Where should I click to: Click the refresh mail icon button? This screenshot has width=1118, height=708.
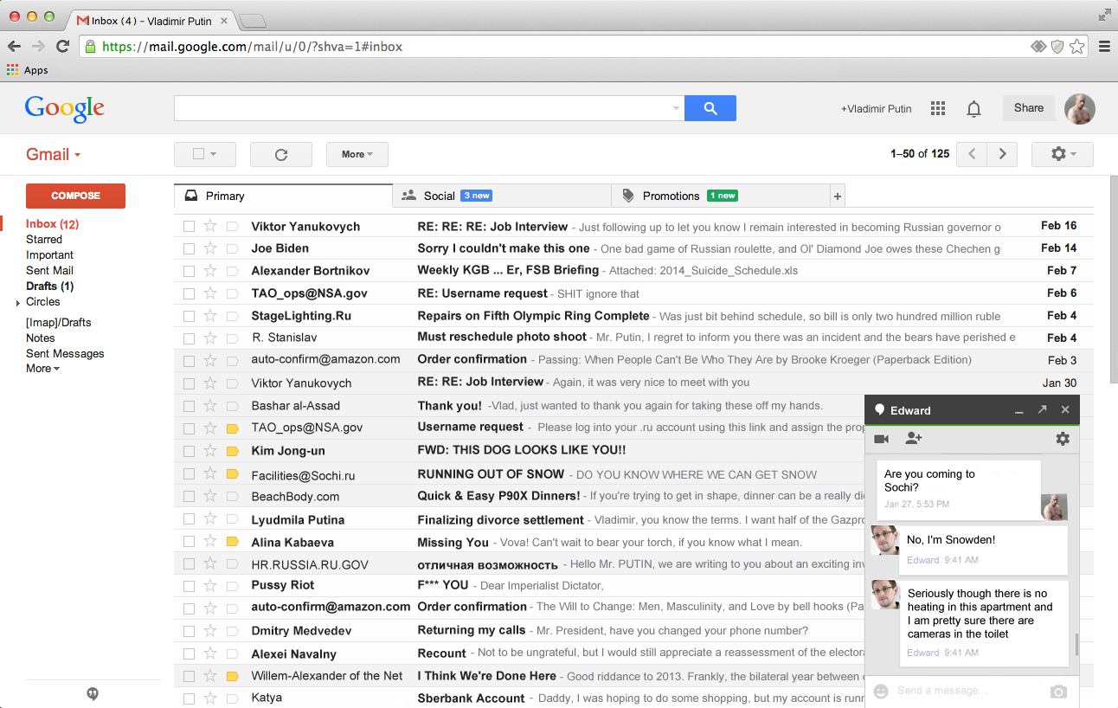point(280,154)
